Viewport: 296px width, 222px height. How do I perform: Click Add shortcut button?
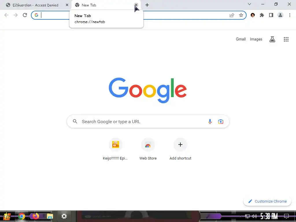[180, 149]
